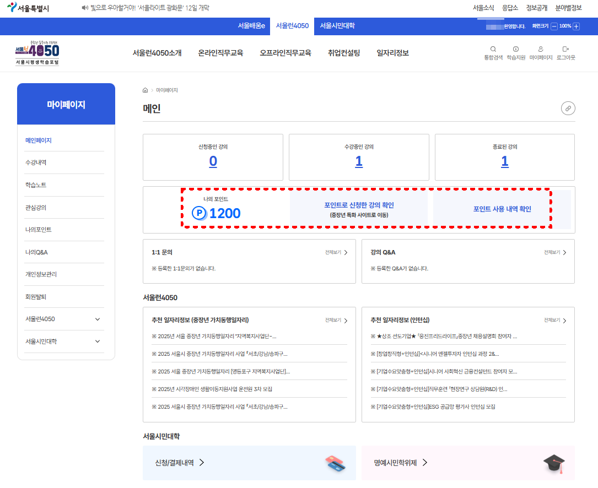This screenshot has height=488, width=598.
Task: Open 영등포구 지역복지사업단 job posting
Action: click(221, 371)
